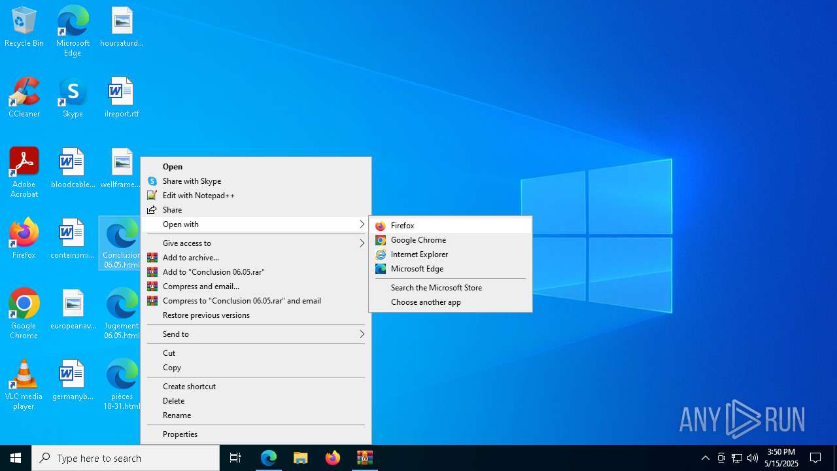
Task: Choose Compress and email...
Action: 256,287
